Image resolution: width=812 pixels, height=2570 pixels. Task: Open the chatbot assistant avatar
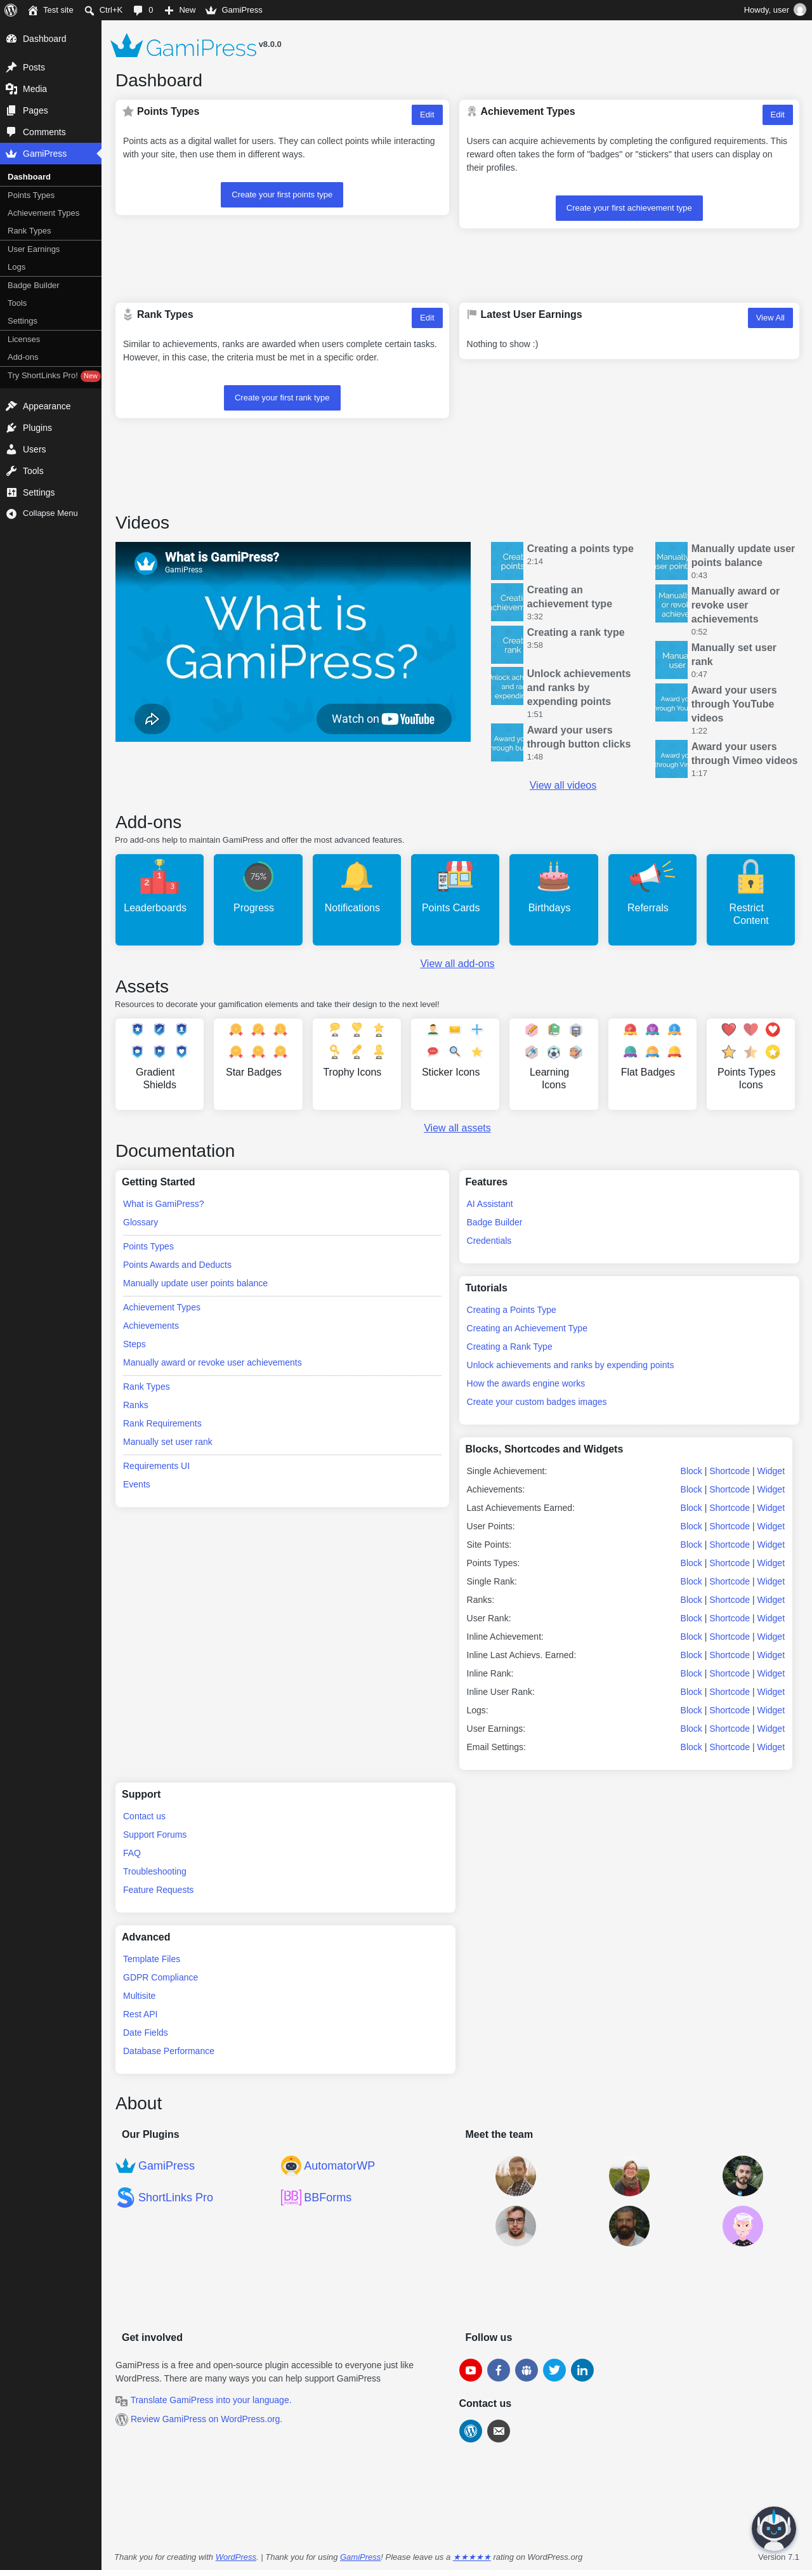(x=773, y=2528)
